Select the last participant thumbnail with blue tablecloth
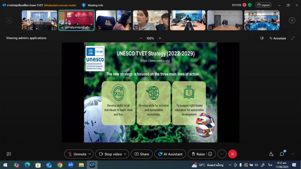The height and width of the screenshot is (169, 301). coord(262,20)
